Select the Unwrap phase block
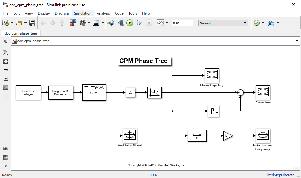 pos(155,92)
